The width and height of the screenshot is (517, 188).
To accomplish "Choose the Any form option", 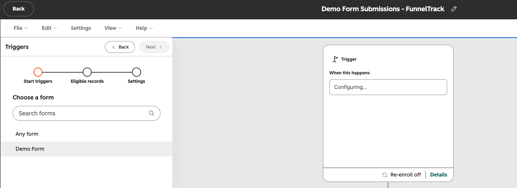I will pyautogui.click(x=87, y=134).
